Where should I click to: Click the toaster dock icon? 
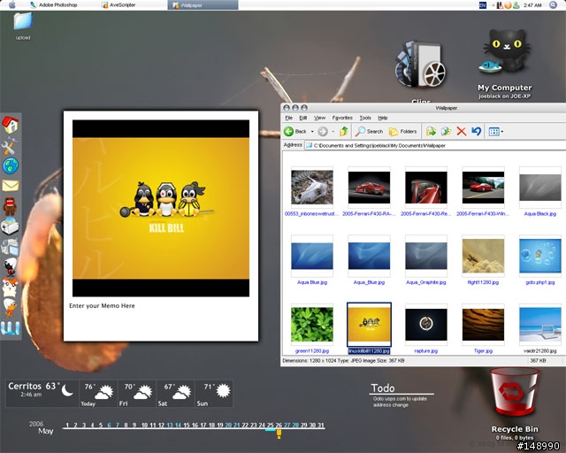(10, 226)
